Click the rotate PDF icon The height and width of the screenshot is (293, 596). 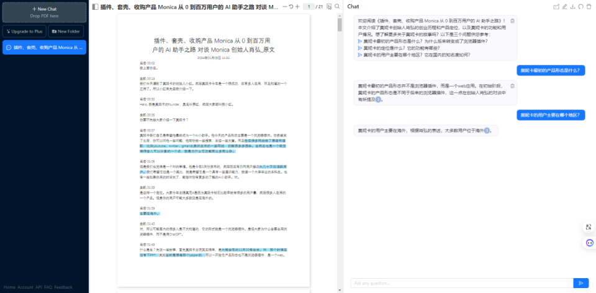(x=291, y=6)
